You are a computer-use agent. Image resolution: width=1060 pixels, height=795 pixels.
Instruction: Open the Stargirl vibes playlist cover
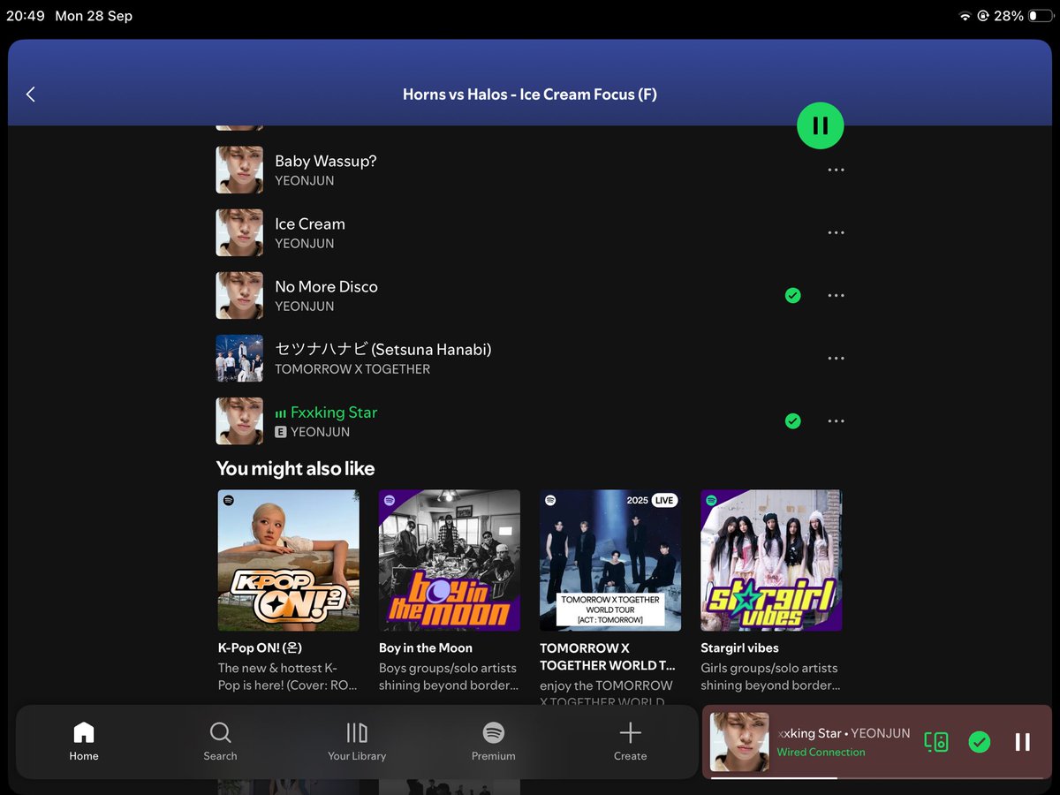771,561
